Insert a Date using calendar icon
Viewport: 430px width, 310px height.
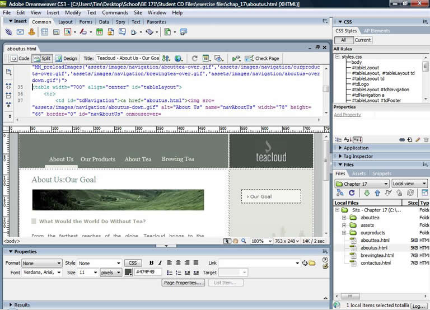click(x=100, y=32)
